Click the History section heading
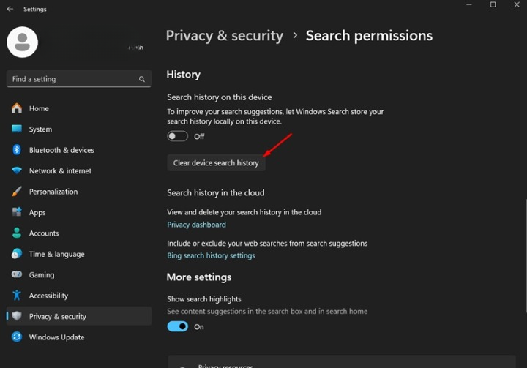527x368 pixels. (x=183, y=75)
